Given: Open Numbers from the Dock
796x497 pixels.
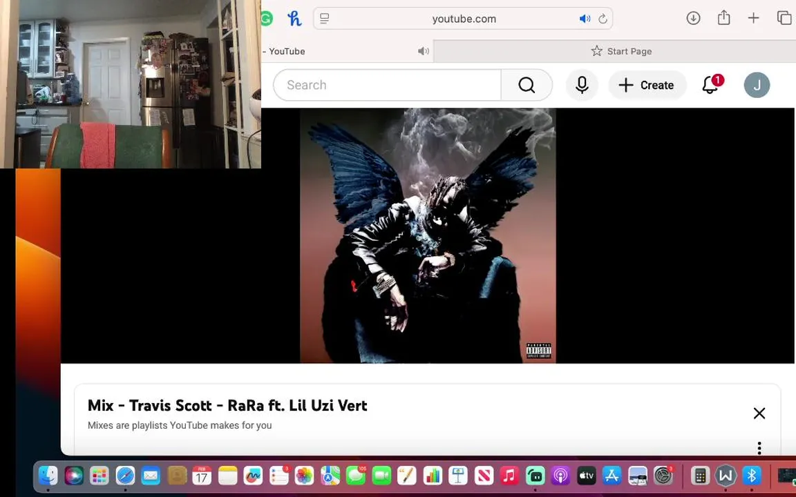Looking at the screenshot, I should coord(433,476).
